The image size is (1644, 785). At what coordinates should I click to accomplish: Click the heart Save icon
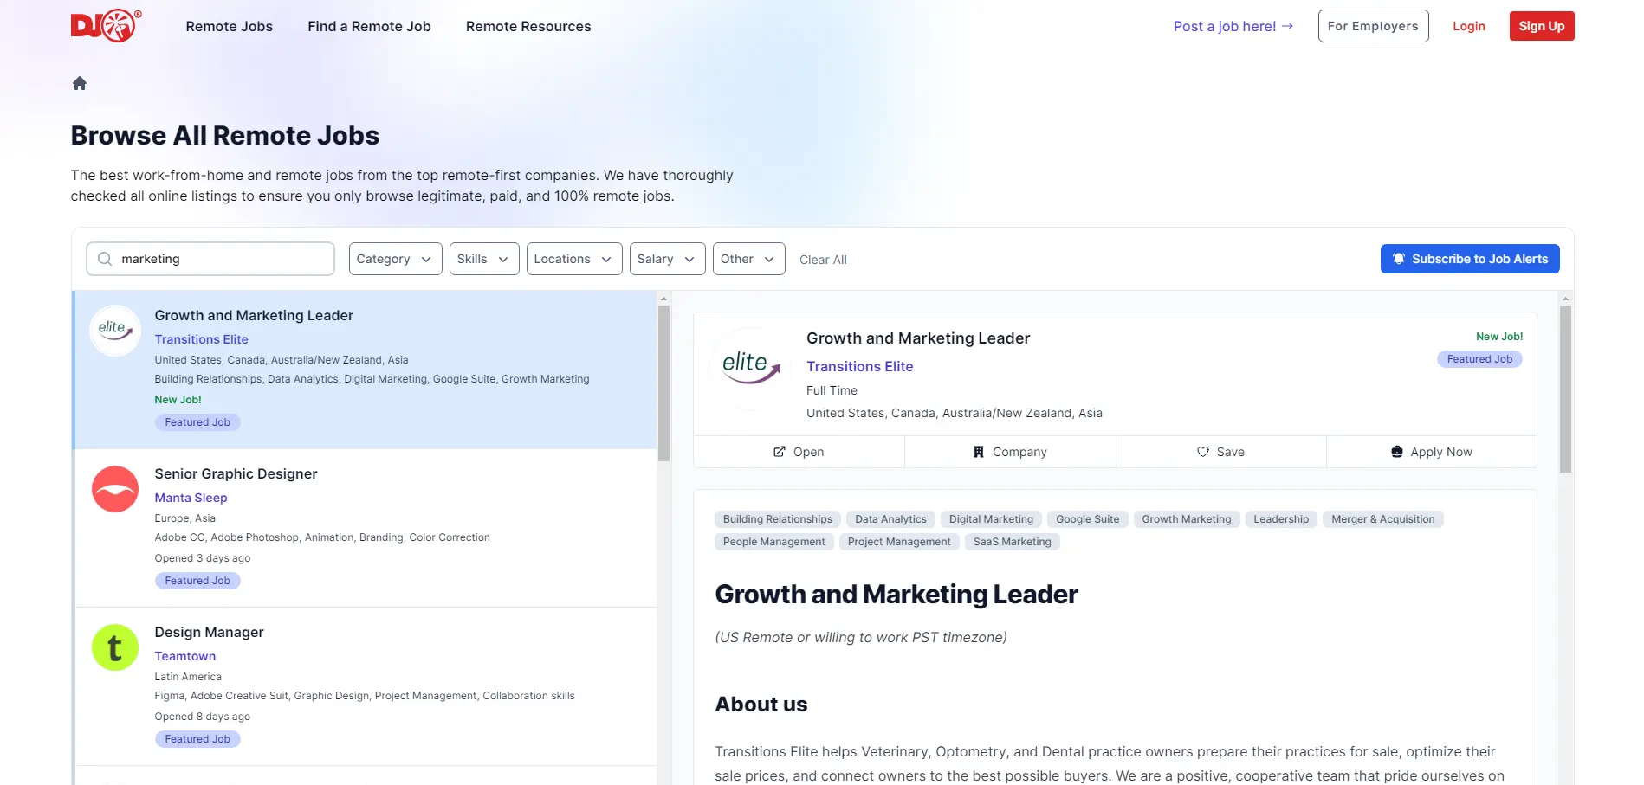pos(1202,452)
